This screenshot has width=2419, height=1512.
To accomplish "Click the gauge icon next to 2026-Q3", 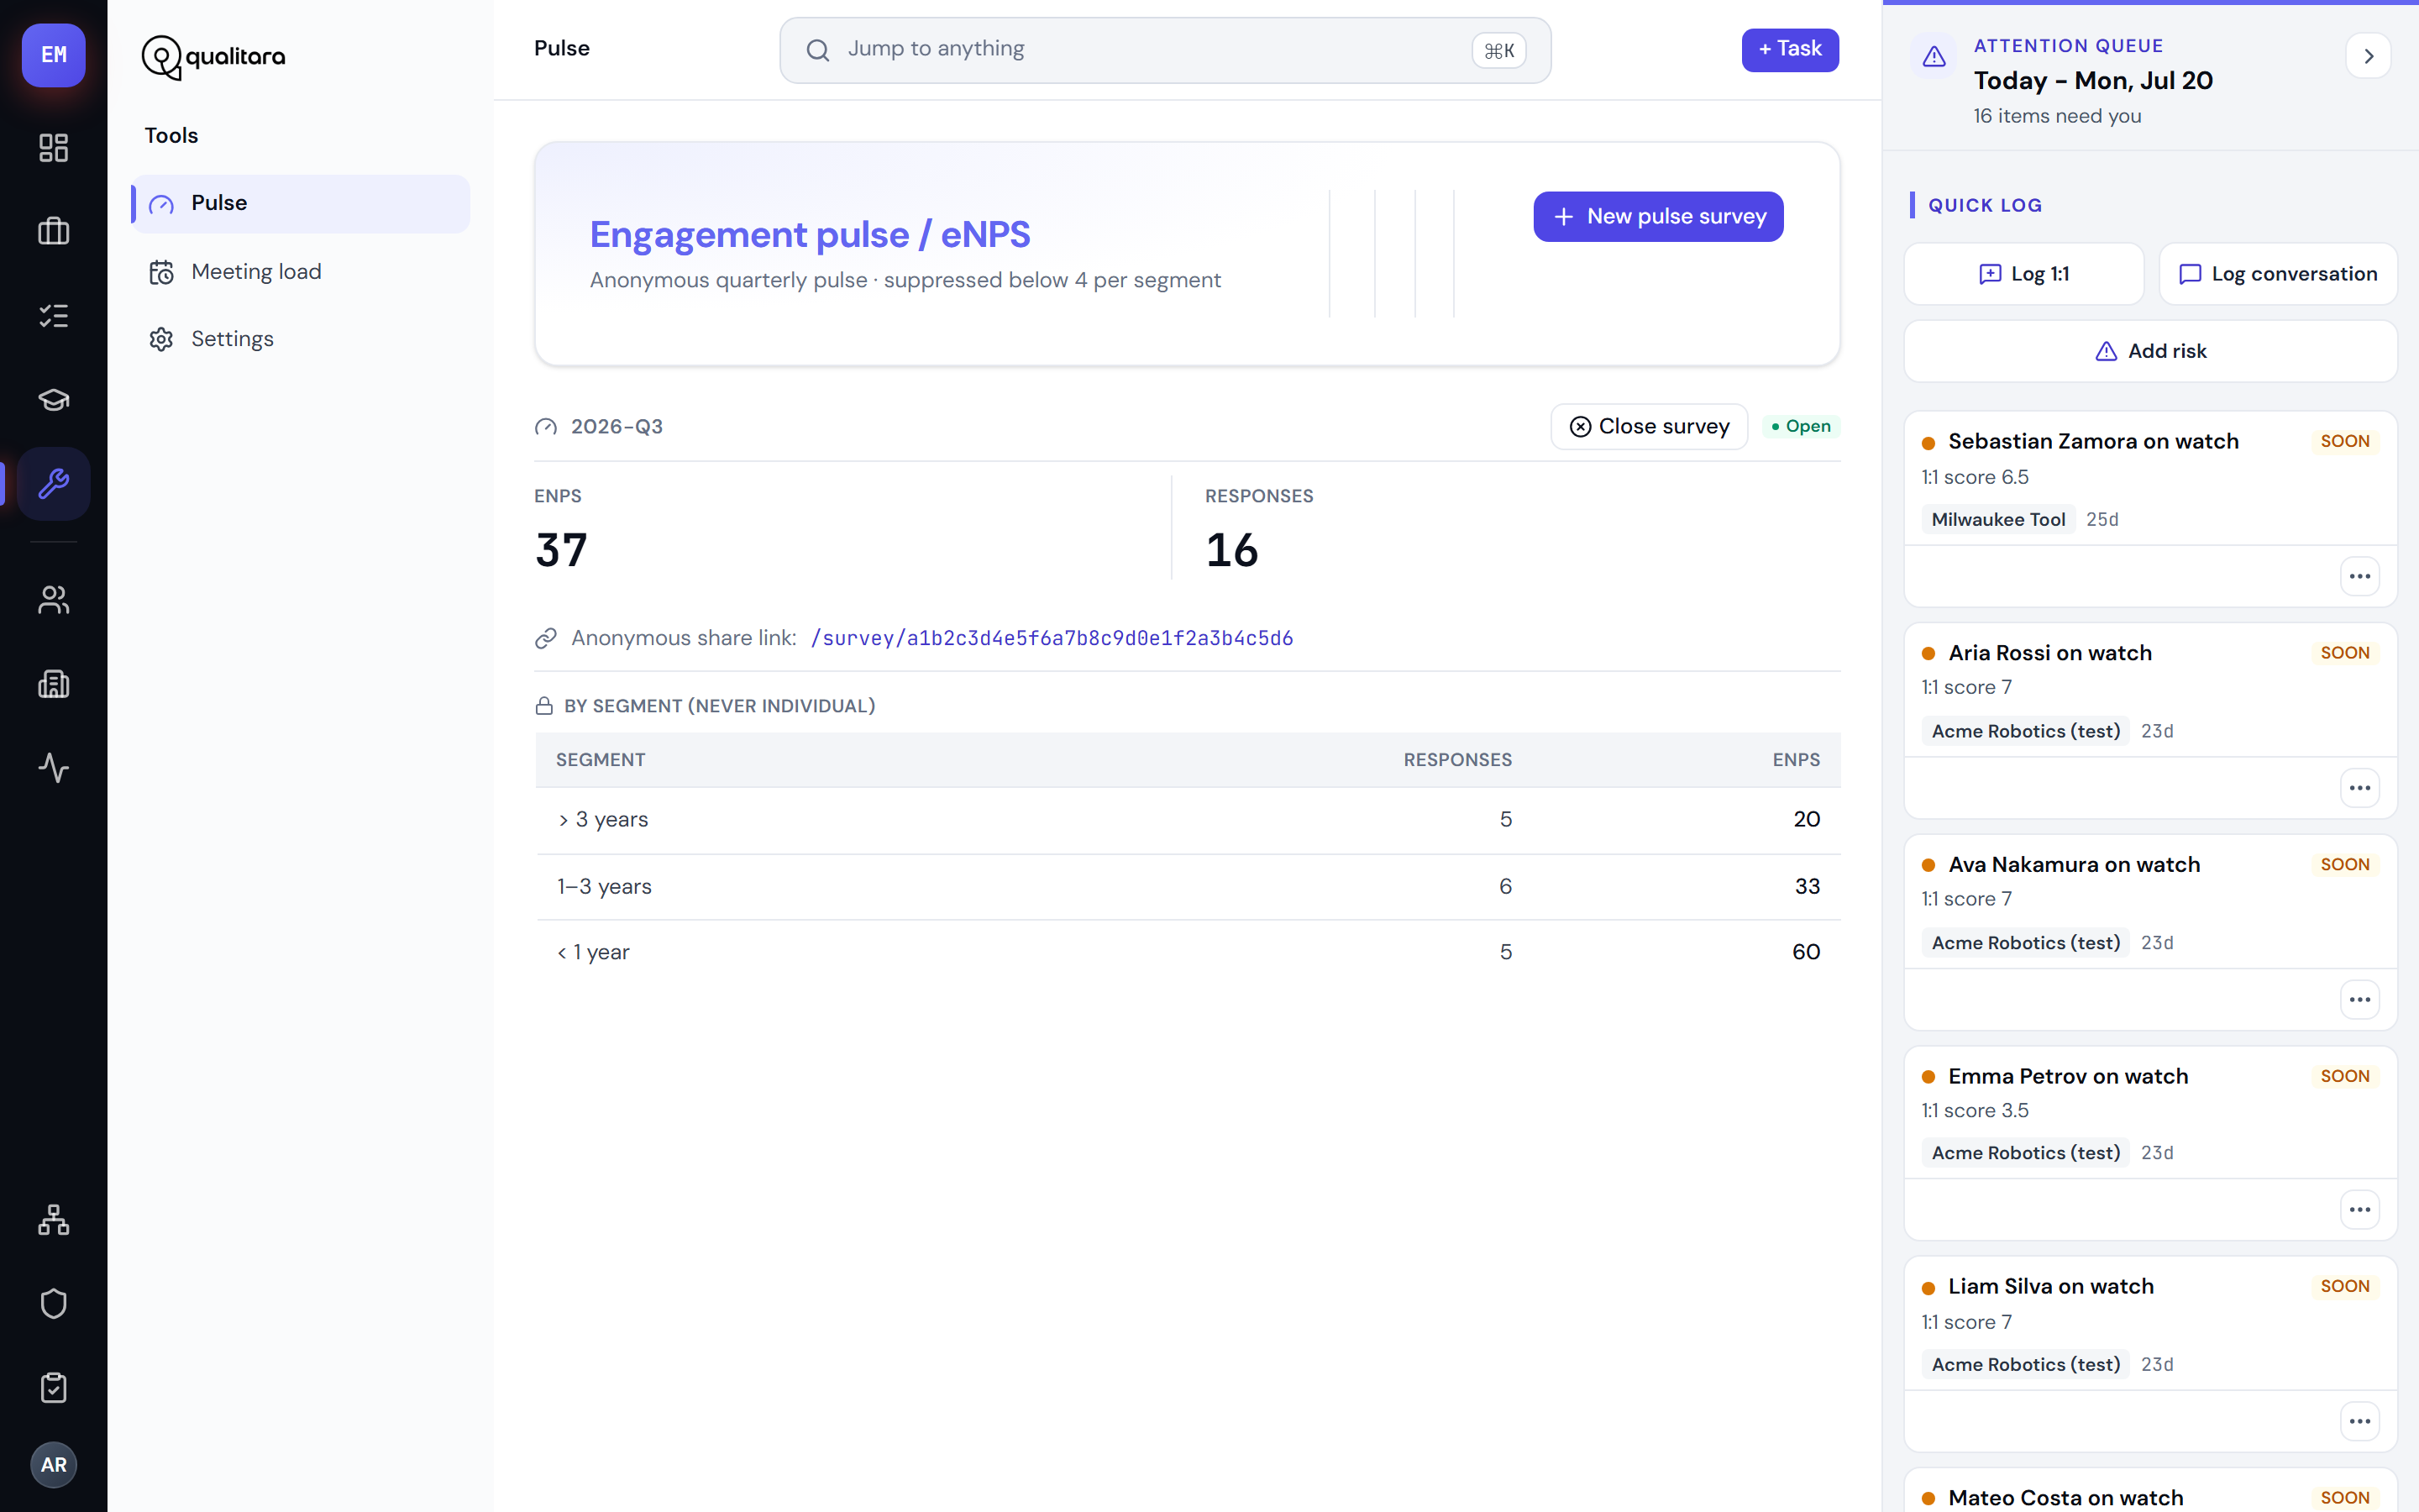I will [546, 427].
